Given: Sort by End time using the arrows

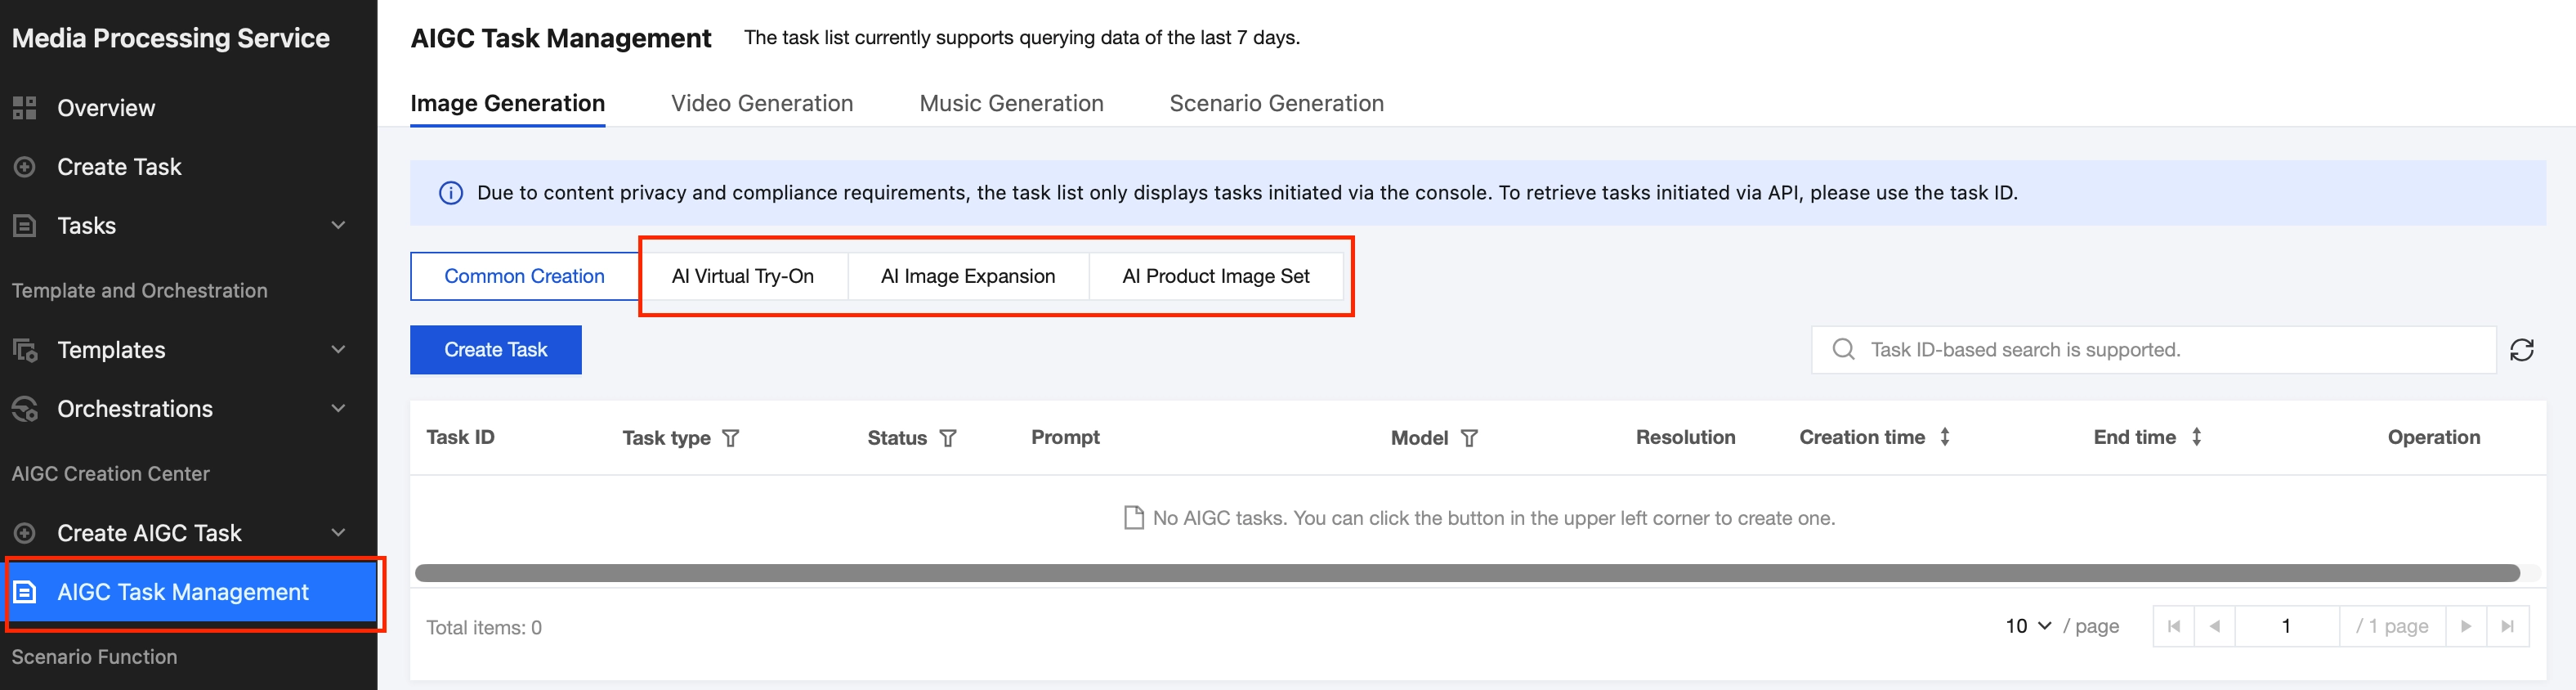Looking at the screenshot, I should (2196, 437).
